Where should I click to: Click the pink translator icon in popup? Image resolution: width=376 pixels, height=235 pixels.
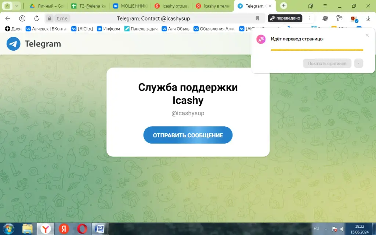(261, 39)
